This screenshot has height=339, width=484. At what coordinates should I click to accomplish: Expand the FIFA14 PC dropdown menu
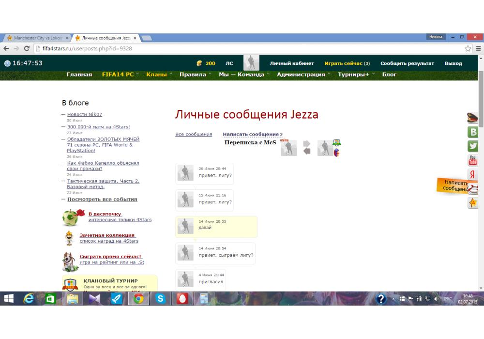120,75
